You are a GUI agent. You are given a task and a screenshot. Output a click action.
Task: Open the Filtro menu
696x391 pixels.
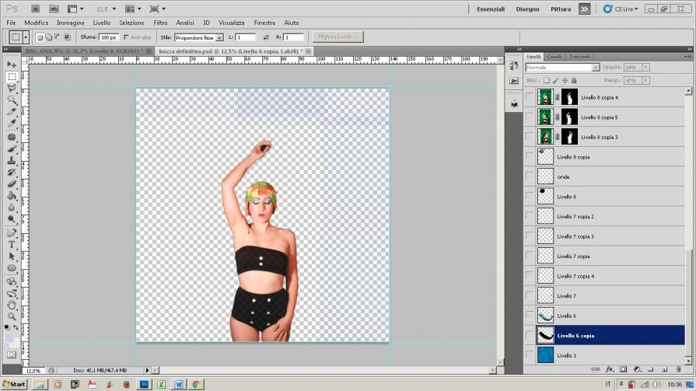point(160,23)
